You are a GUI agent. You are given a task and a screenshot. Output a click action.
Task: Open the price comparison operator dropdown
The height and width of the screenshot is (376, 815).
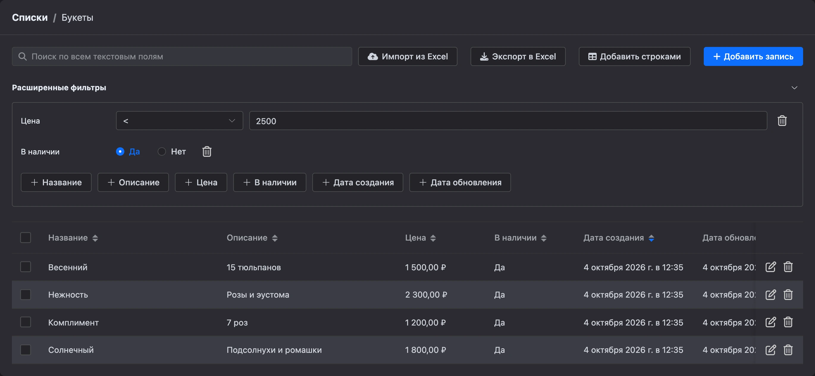[x=179, y=120]
